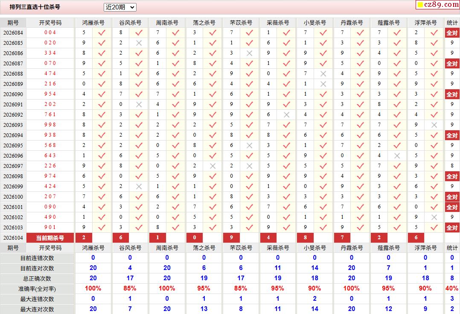This screenshot has width=460, height=314.
Task: Select period number 2026090
Action: (x=13, y=94)
